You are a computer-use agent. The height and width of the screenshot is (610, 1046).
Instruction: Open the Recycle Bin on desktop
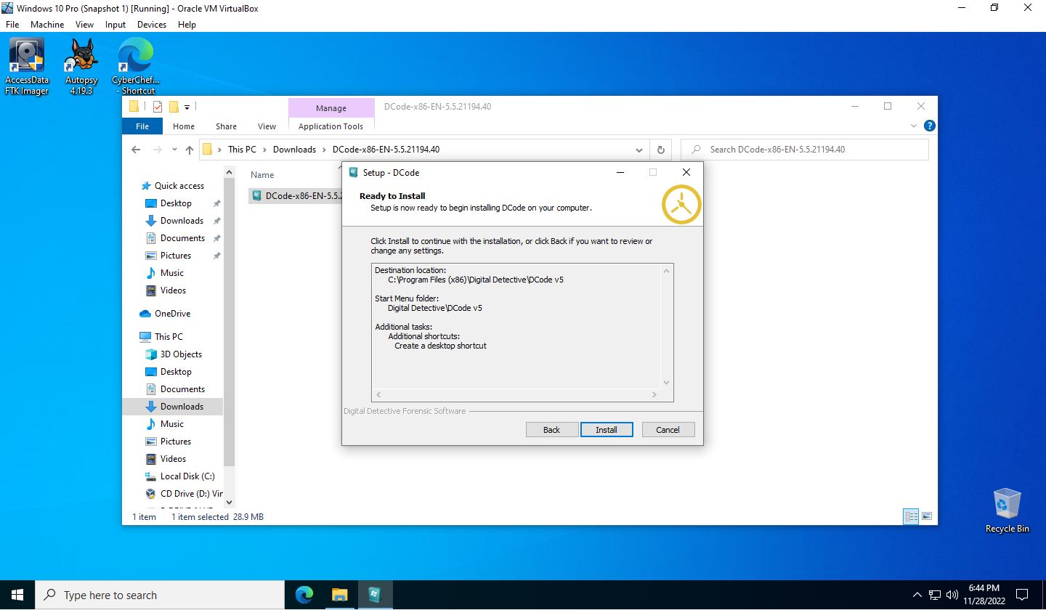1007,511
